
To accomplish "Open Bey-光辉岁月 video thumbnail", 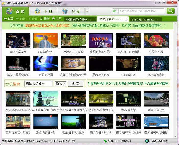I will [x=18, y=41].
